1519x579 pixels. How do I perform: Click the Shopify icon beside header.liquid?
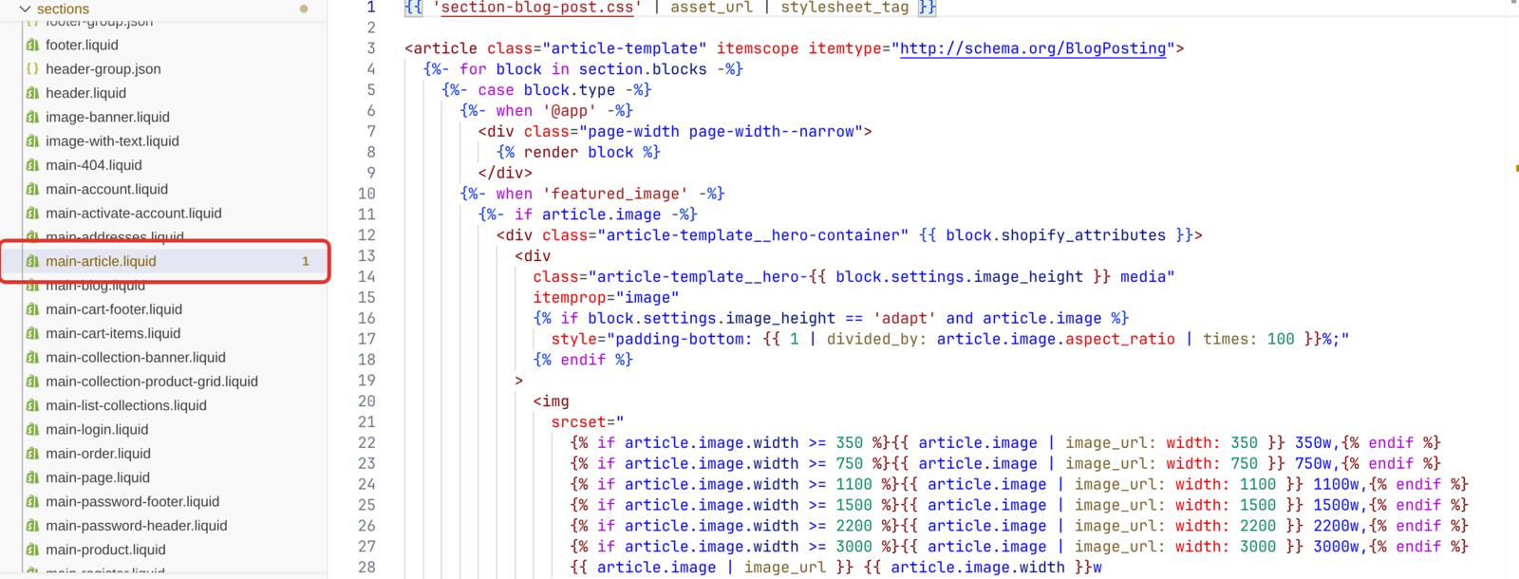click(32, 93)
